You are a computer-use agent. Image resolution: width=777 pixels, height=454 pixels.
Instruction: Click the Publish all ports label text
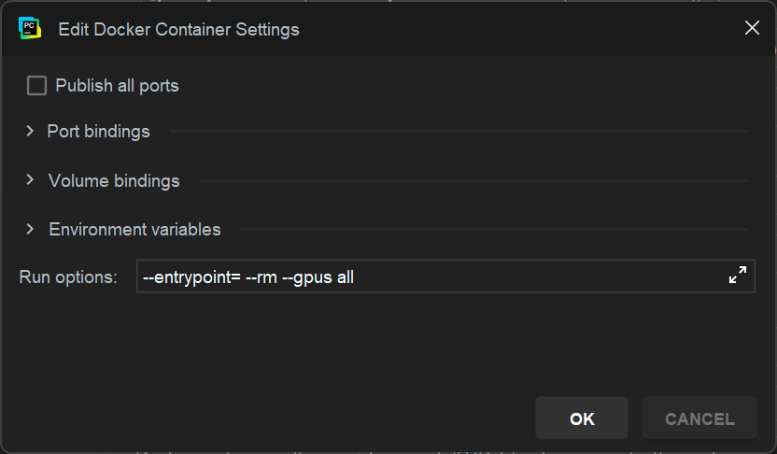[117, 86]
